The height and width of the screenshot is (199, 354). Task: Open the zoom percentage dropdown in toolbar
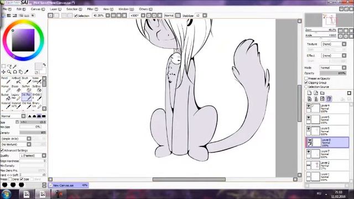pyautogui.click(x=108, y=15)
